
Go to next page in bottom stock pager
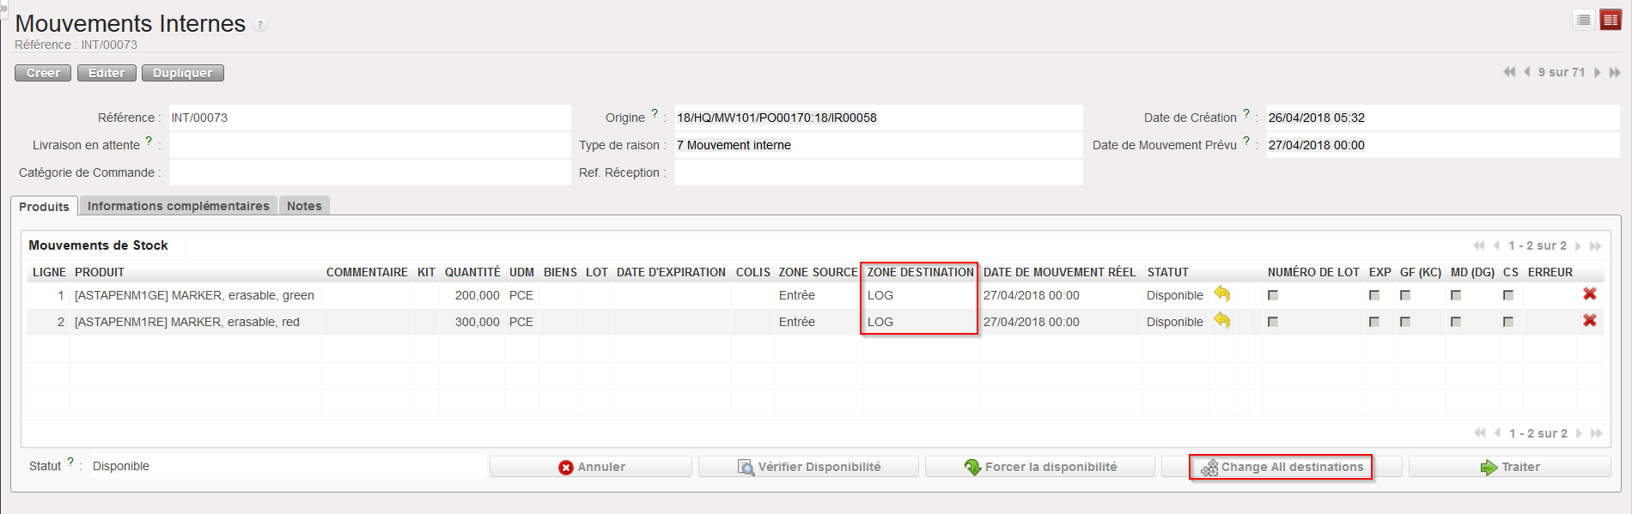click(x=1579, y=432)
